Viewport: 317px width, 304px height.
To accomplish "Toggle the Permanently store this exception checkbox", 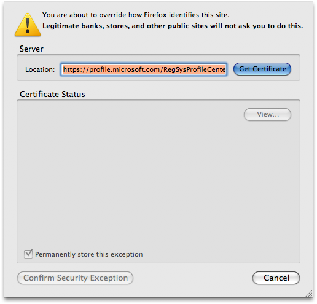I will click(x=28, y=254).
